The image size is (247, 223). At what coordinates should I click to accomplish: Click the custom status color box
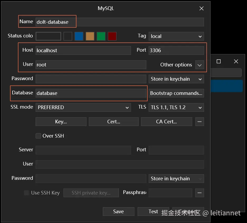48,36
